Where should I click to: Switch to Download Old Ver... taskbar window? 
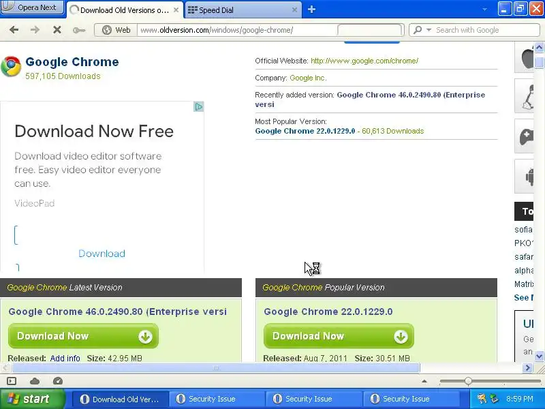tap(121, 399)
